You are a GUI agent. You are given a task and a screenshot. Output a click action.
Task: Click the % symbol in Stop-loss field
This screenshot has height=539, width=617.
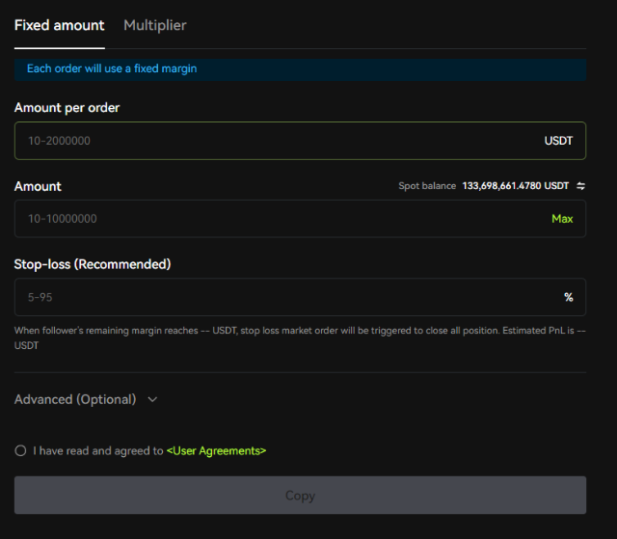tap(569, 297)
